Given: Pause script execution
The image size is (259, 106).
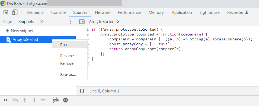Looking at the screenshot, I should pyautogui.click(x=6, y=100).
